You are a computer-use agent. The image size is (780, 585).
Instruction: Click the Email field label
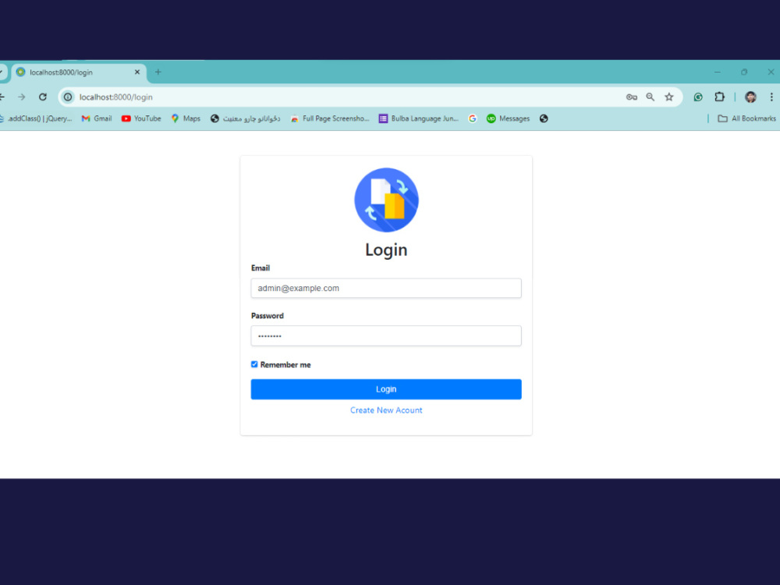pos(261,268)
